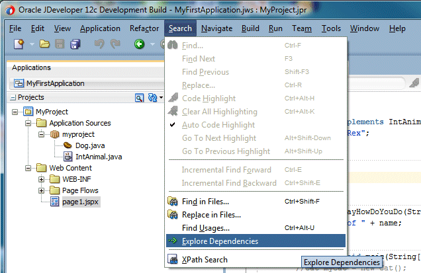Click the MyProject project icon
421x273 pixels.
tap(28, 111)
